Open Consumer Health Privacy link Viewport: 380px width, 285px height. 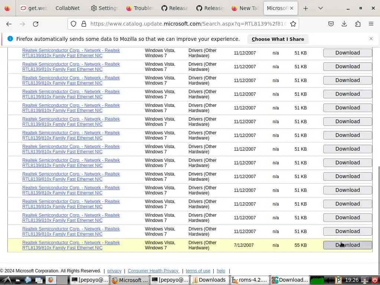(153, 271)
